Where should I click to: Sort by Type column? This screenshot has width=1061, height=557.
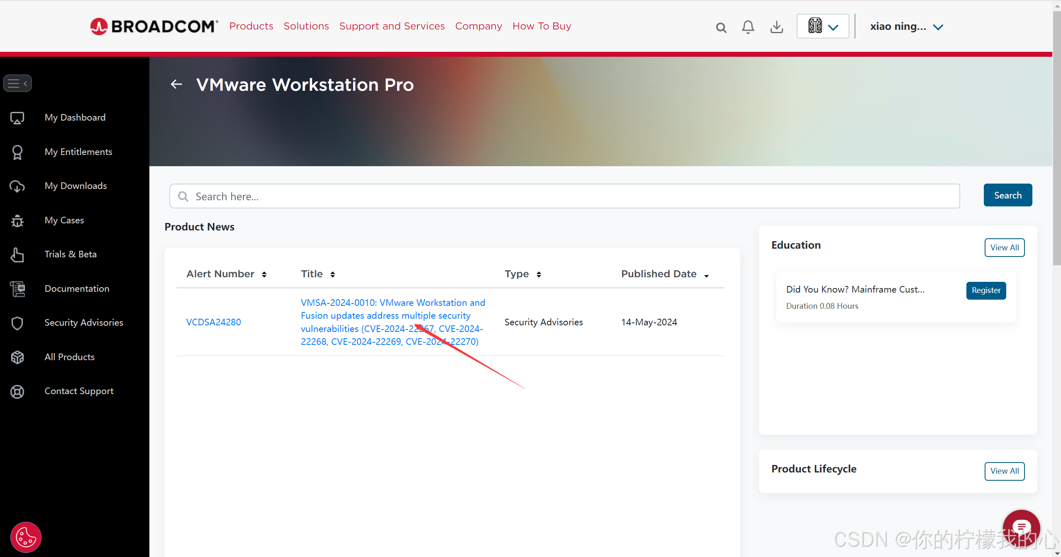(x=523, y=274)
